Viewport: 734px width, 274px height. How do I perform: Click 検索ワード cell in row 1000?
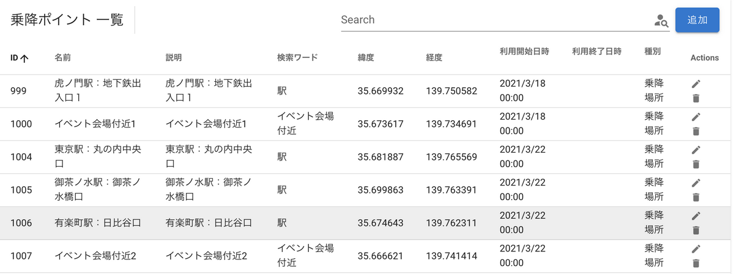pyautogui.click(x=305, y=123)
